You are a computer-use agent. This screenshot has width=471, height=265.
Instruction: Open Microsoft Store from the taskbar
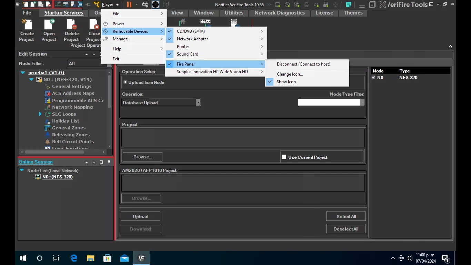[x=108, y=258]
